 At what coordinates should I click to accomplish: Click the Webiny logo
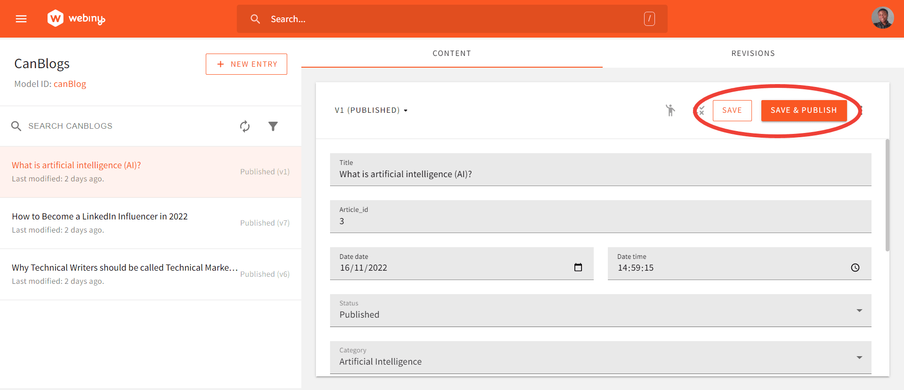tap(76, 19)
